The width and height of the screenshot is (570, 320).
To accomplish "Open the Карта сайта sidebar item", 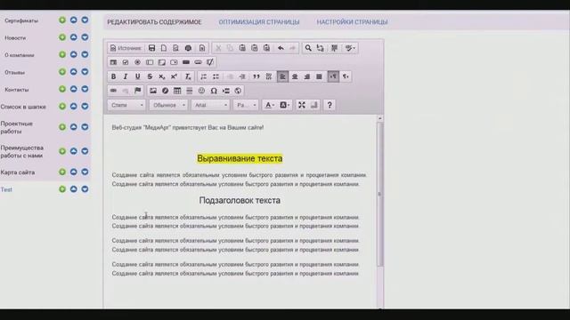I will tap(18, 172).
